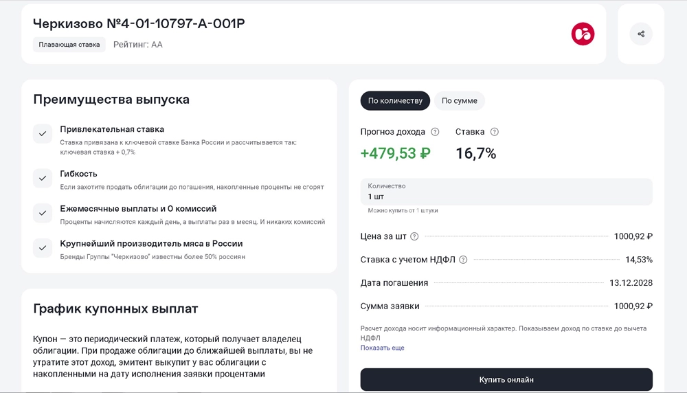Open help icon next to Прогноз дохода
The width and height of the screenshot is (687, 393).
435,132
